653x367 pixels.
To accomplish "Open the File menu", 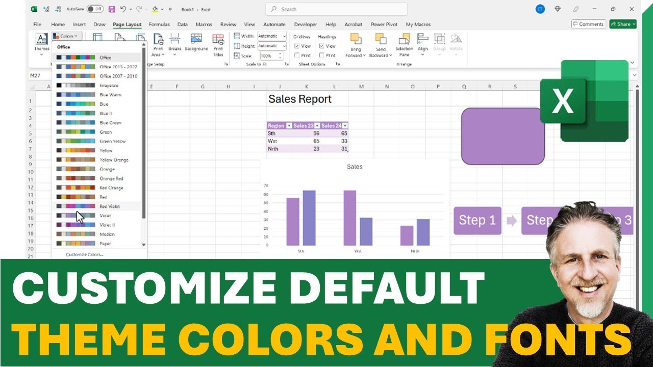I will 37,24.
